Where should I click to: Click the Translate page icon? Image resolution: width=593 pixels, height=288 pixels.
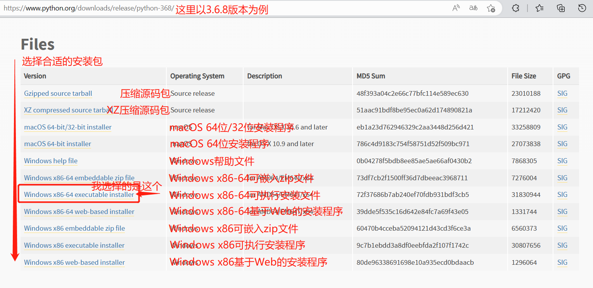[473, 8]
